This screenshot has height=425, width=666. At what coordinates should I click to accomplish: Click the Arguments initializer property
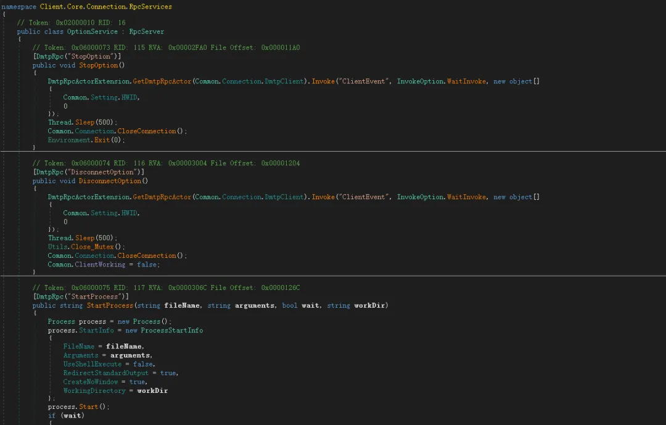point(81,356)
